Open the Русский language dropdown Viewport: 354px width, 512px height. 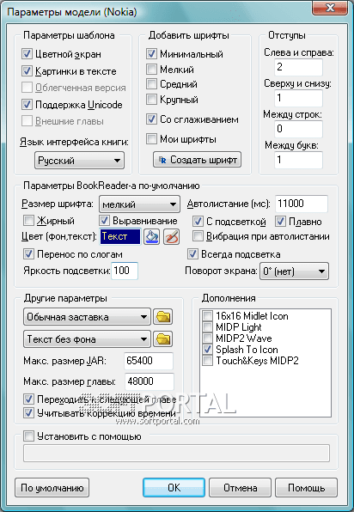(x=79, y=161)
